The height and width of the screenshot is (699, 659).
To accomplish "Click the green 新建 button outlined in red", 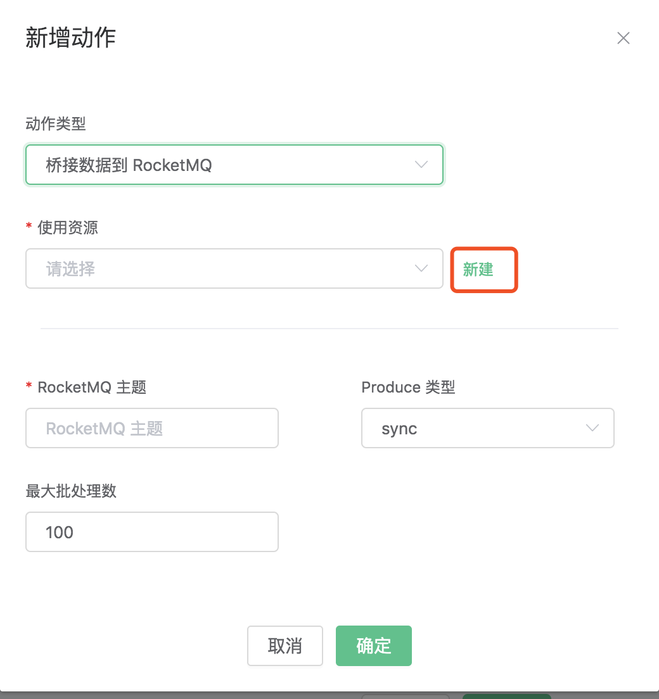I will point(483,269).
